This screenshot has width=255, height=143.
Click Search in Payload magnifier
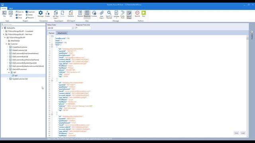pyautogui.click(x=109, y=15)
